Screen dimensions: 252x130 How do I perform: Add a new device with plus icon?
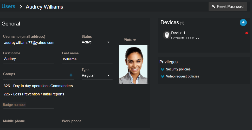(243, 22)
